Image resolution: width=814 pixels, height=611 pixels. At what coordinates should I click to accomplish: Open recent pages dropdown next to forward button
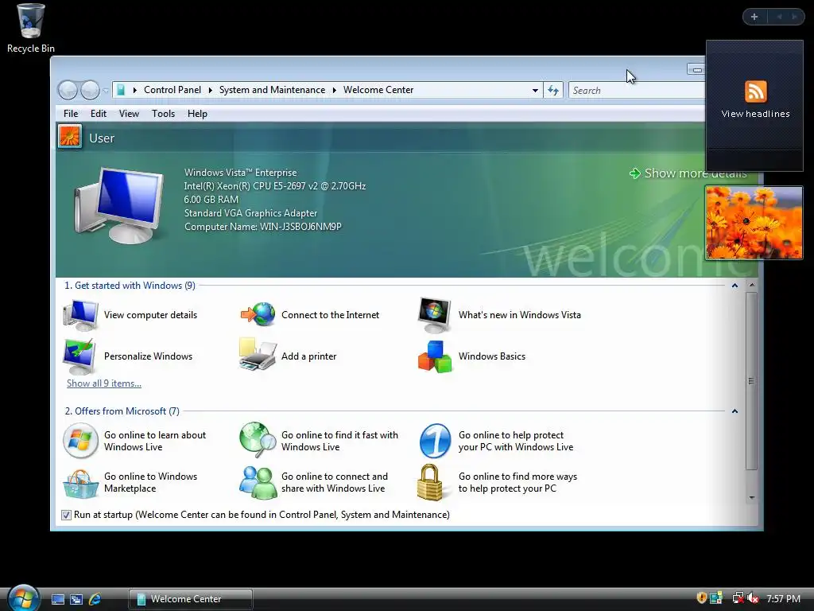coord(106,91)
